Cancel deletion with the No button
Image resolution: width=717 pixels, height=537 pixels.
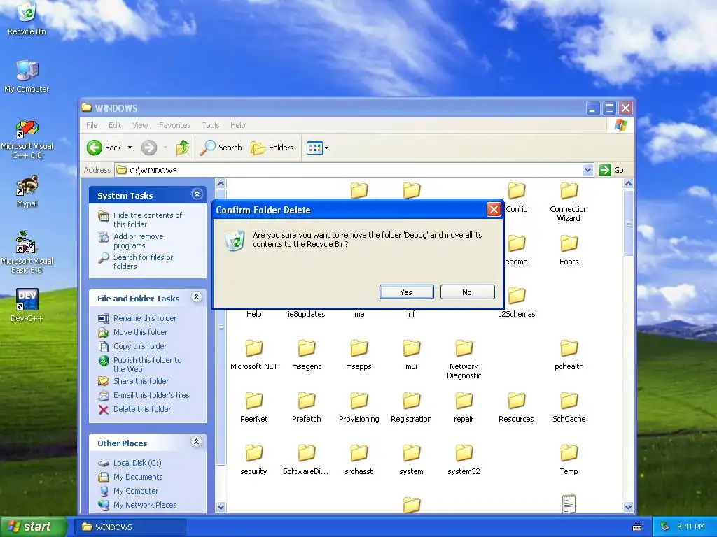click(x=467, y=292)
